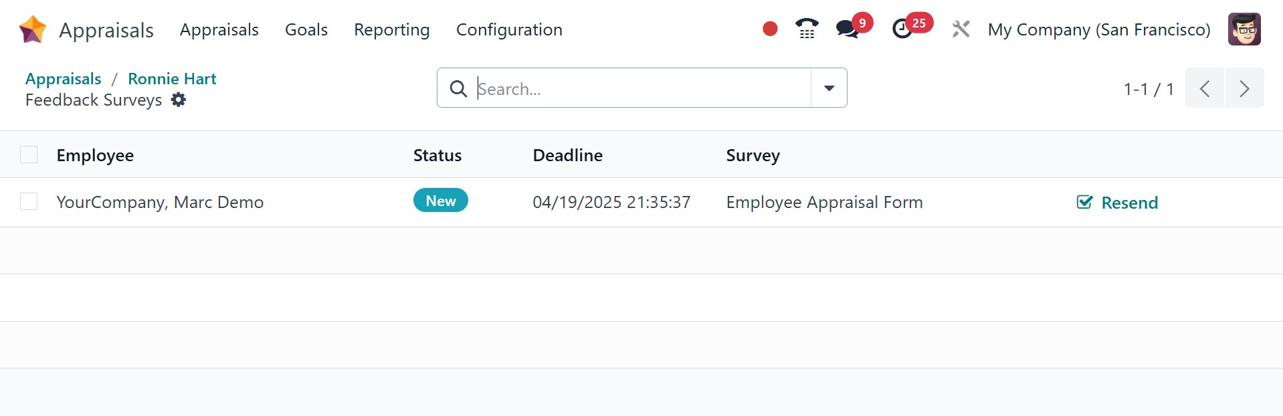Open the debug tools wrench icon
The image size is (1283, 416).
[961, 29]
